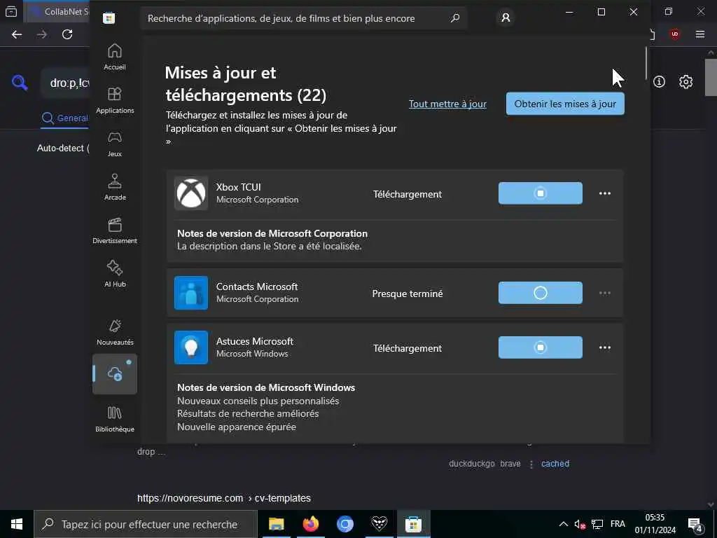Click the Tout mettre à jour link
717x538 pixels.
[447, 104]
